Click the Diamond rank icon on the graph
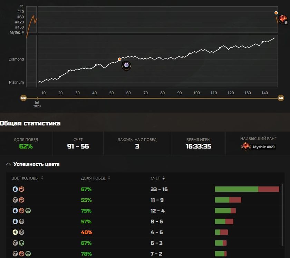 click(x=127, y=65)
